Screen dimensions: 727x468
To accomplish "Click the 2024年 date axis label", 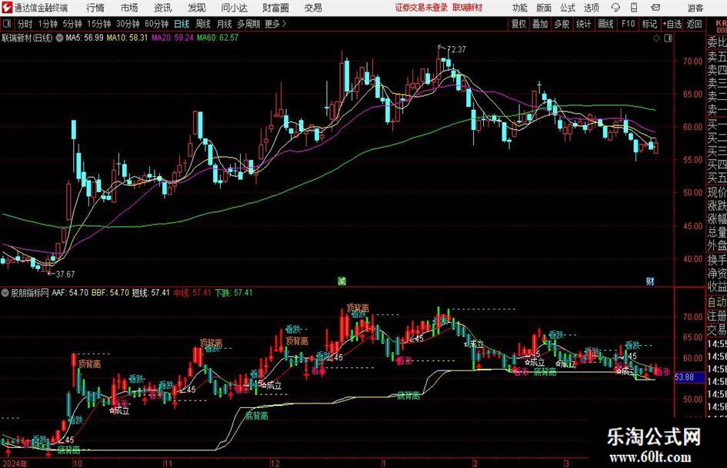I will [15, 463].
